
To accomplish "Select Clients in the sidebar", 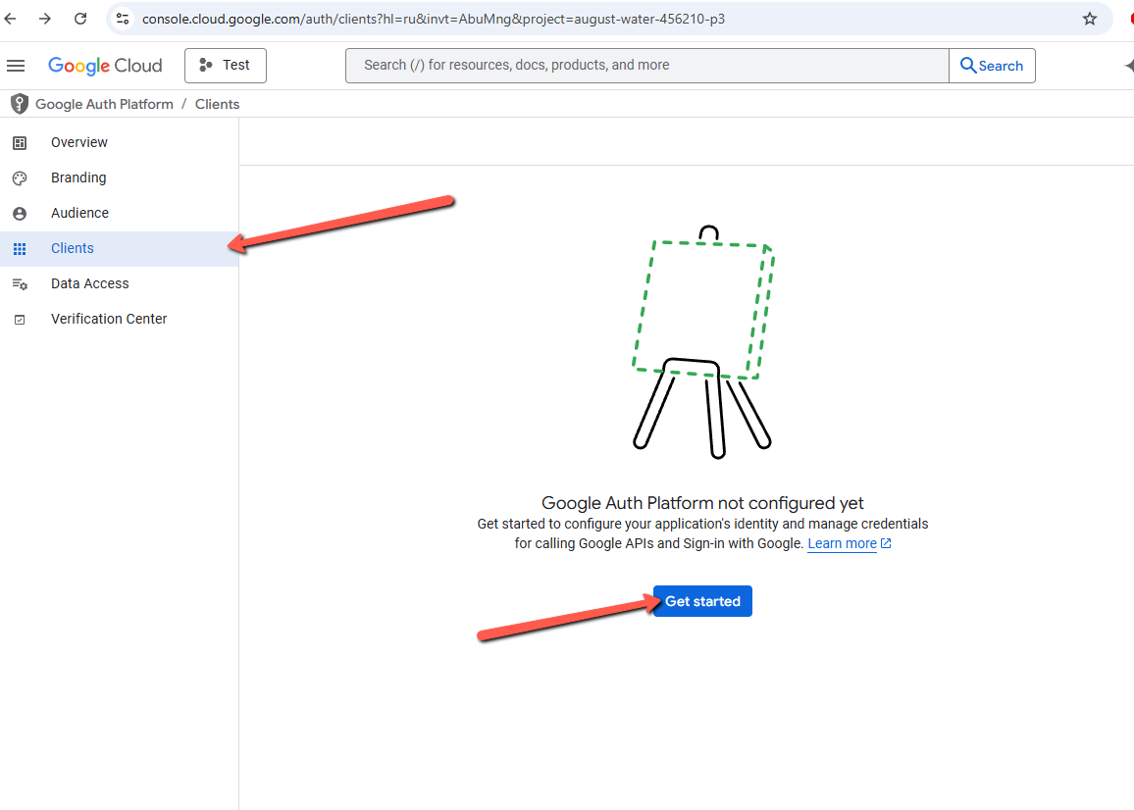I will coord(120,249).
